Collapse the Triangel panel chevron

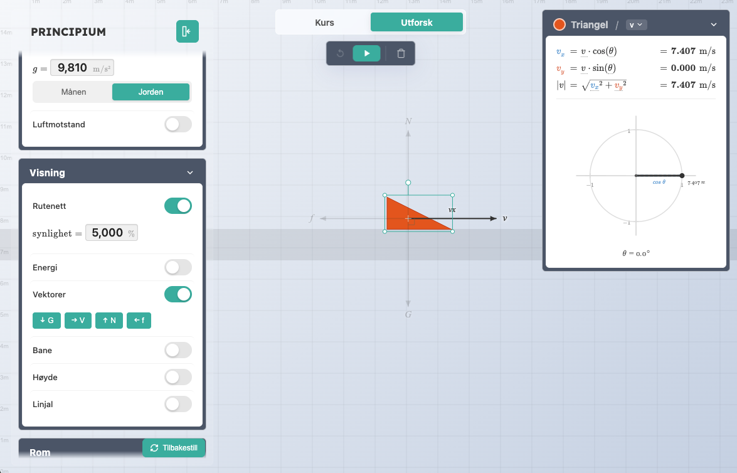point(713,24)
